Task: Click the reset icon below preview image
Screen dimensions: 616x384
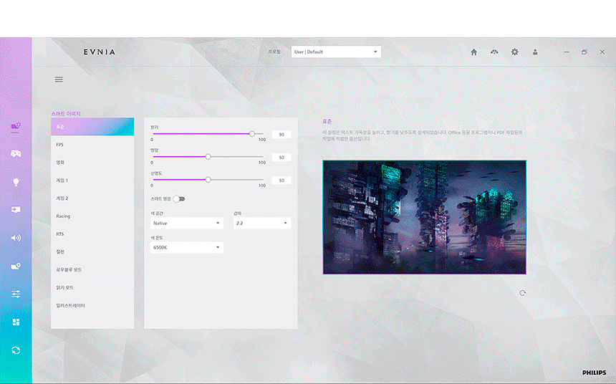Action: [x=523, y=293]
